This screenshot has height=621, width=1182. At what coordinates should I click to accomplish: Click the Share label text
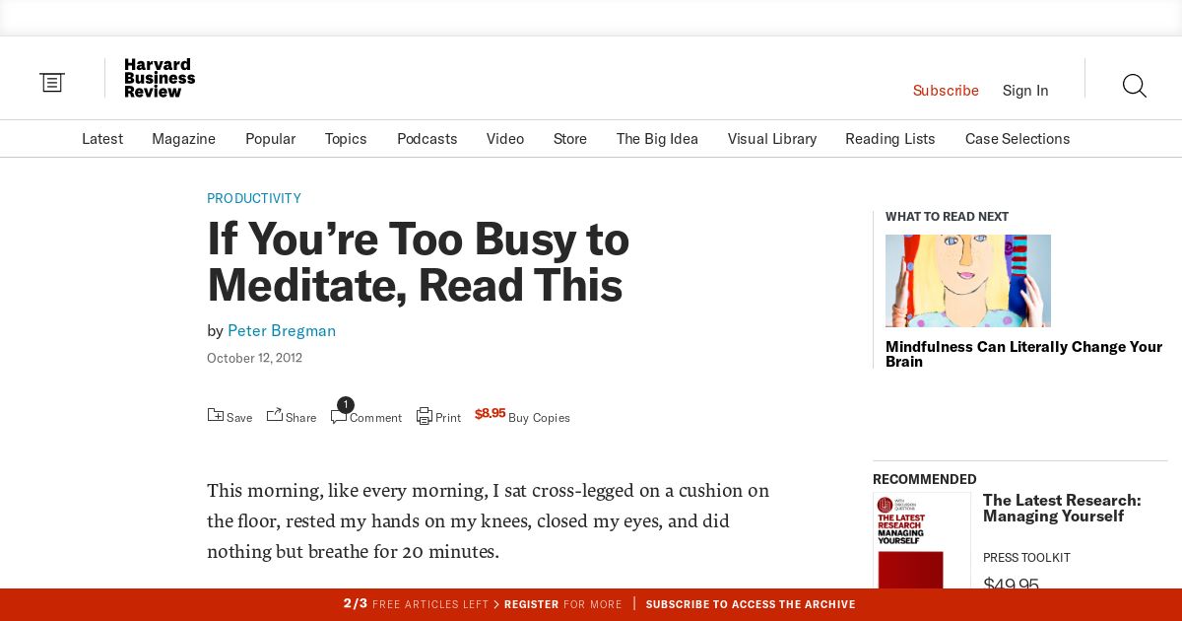[300, 418]
